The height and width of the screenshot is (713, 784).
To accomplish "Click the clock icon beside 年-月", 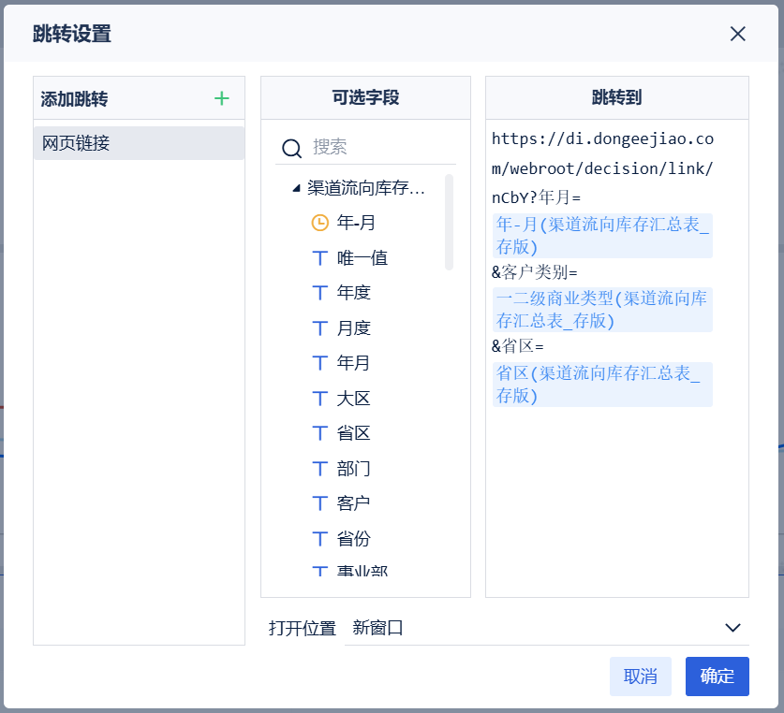I will point(320,223).
